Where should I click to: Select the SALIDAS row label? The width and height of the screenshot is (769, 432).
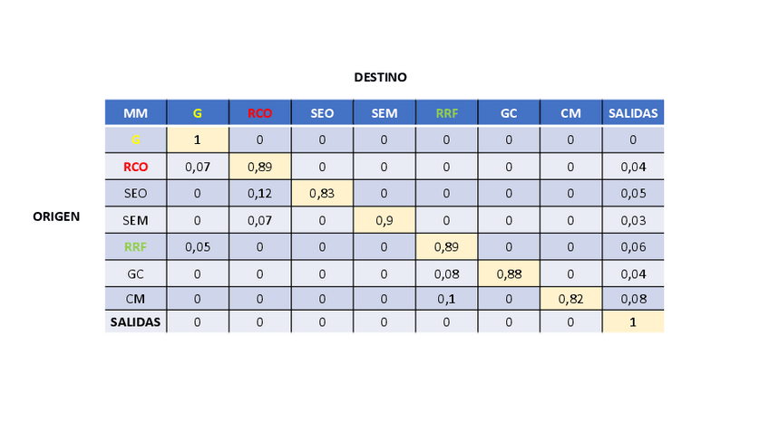[x=135, y=322]
